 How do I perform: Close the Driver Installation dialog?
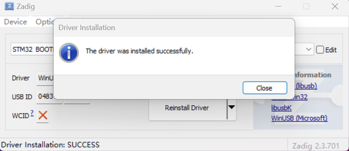(x=264, y=88)
